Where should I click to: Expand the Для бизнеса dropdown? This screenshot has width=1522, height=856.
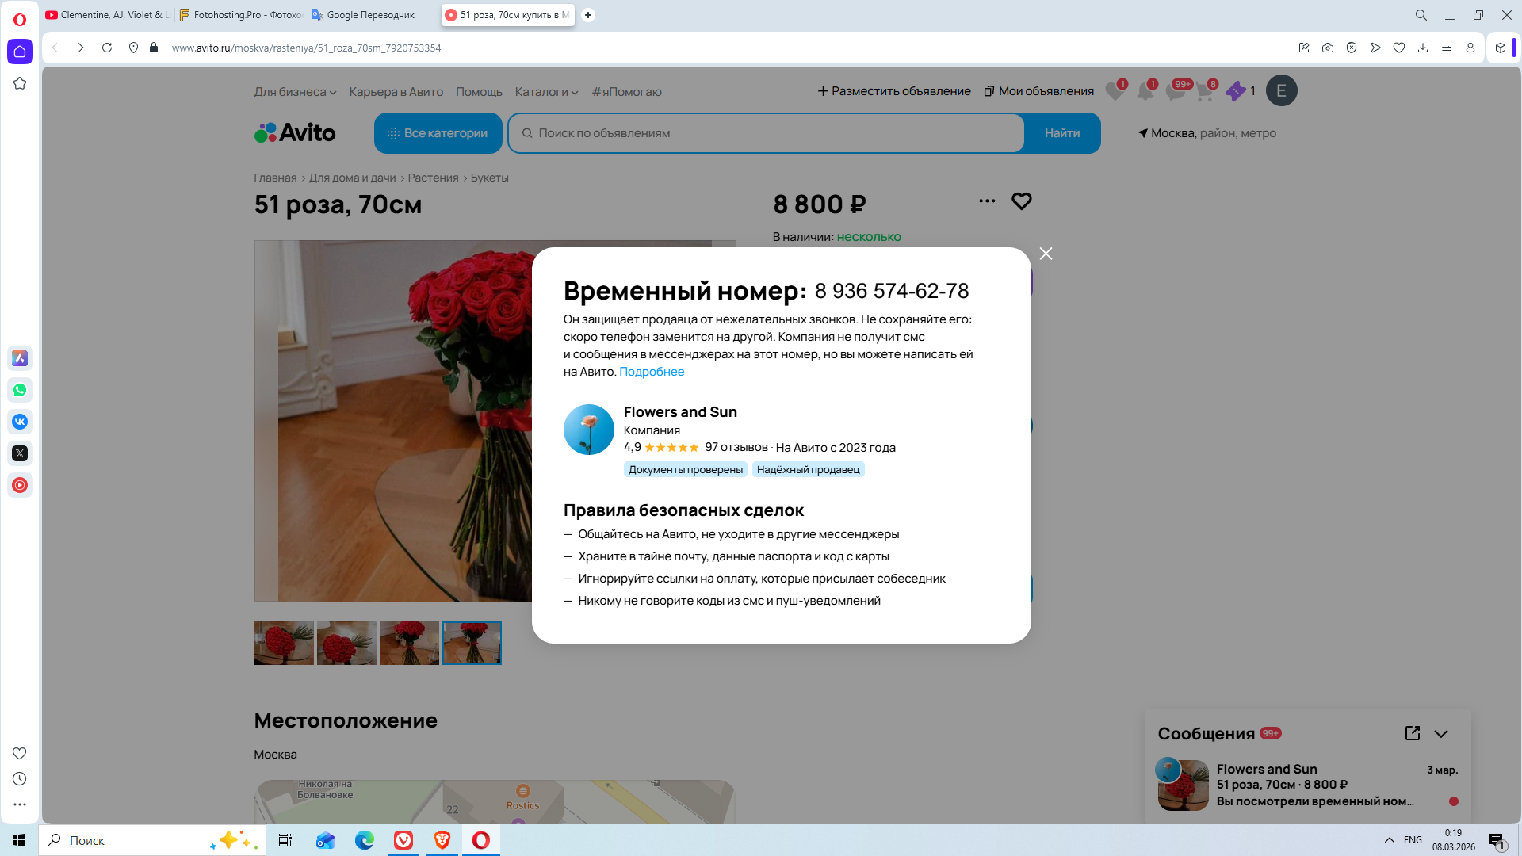click(x=295, y=92)
